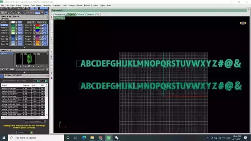Click the ring icon in viewport corner
Viewport: 251px width, 141px height.
[x=243, y=23]
